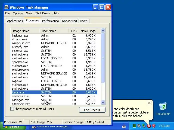Screen dimensions: 174x130
Task: Click the on-screen keyboard icon in taskbar
Action: click(124, 126)
